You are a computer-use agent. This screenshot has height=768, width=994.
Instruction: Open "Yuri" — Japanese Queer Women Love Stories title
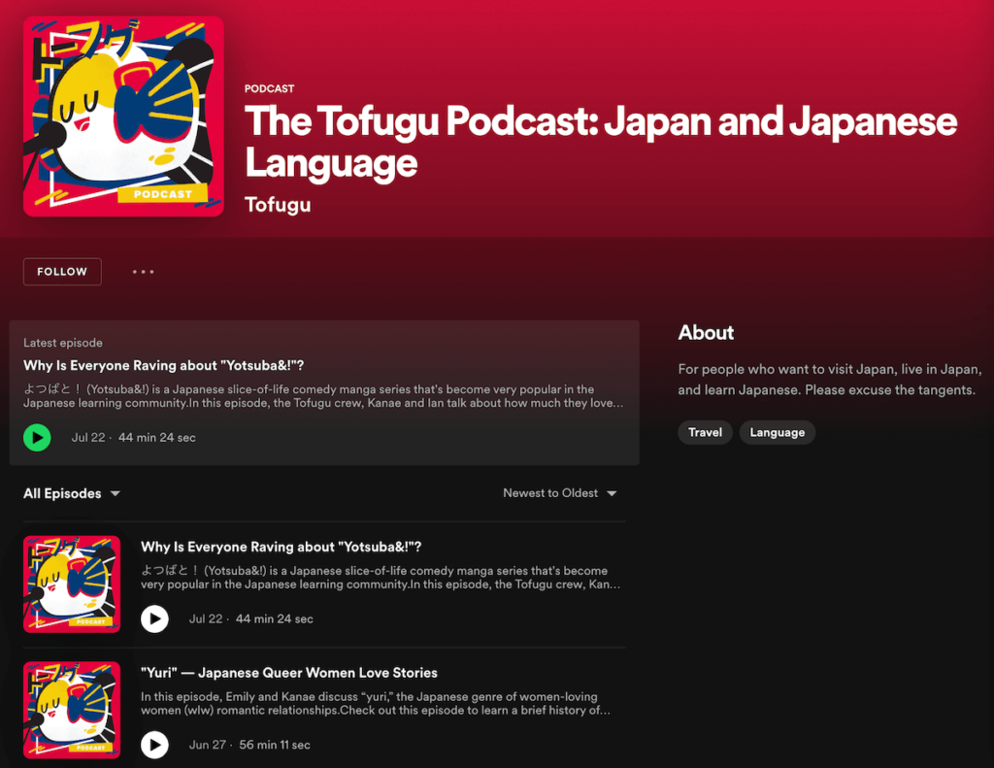(289, 673)
